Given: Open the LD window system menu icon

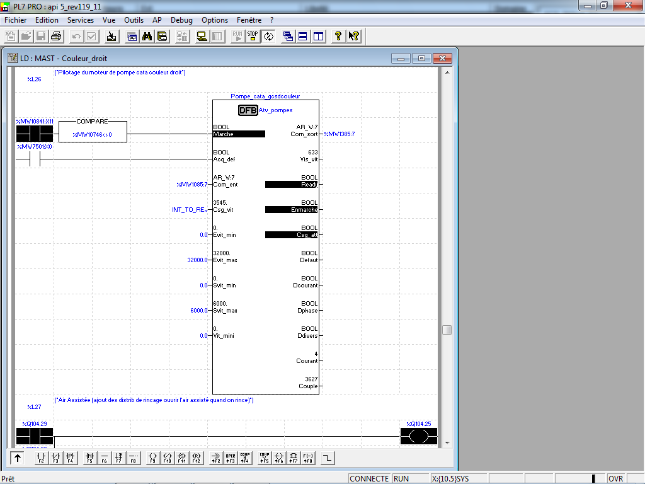Looking at the screenshot, I should tap(12, 59).
